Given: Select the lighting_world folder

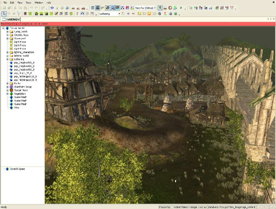Looking at the screenshot, I should (x=21, y=56).
